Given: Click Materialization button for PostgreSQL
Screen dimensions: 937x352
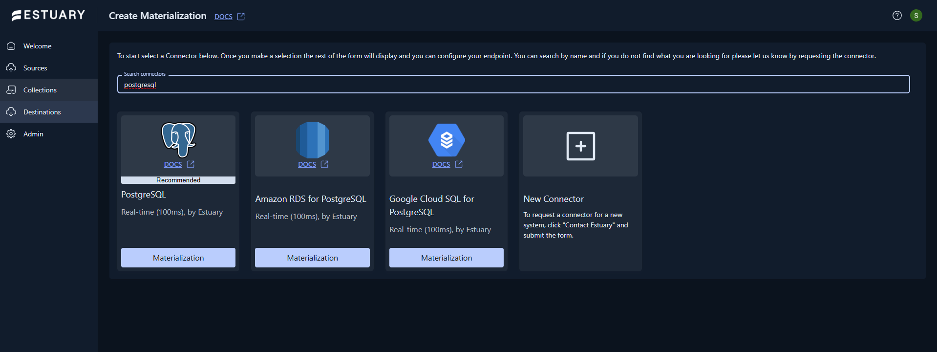Looking at the screenshot, I should point(178,258).
